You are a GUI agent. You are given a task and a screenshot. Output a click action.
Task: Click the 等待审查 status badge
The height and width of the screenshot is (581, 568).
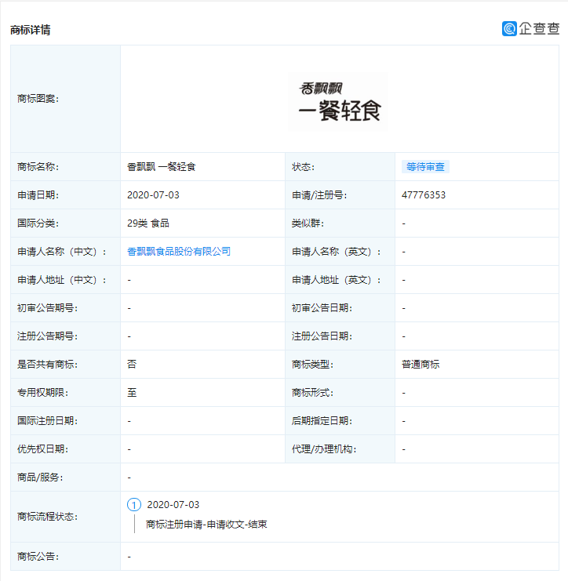pyautogui.click(x=425, y=167)
